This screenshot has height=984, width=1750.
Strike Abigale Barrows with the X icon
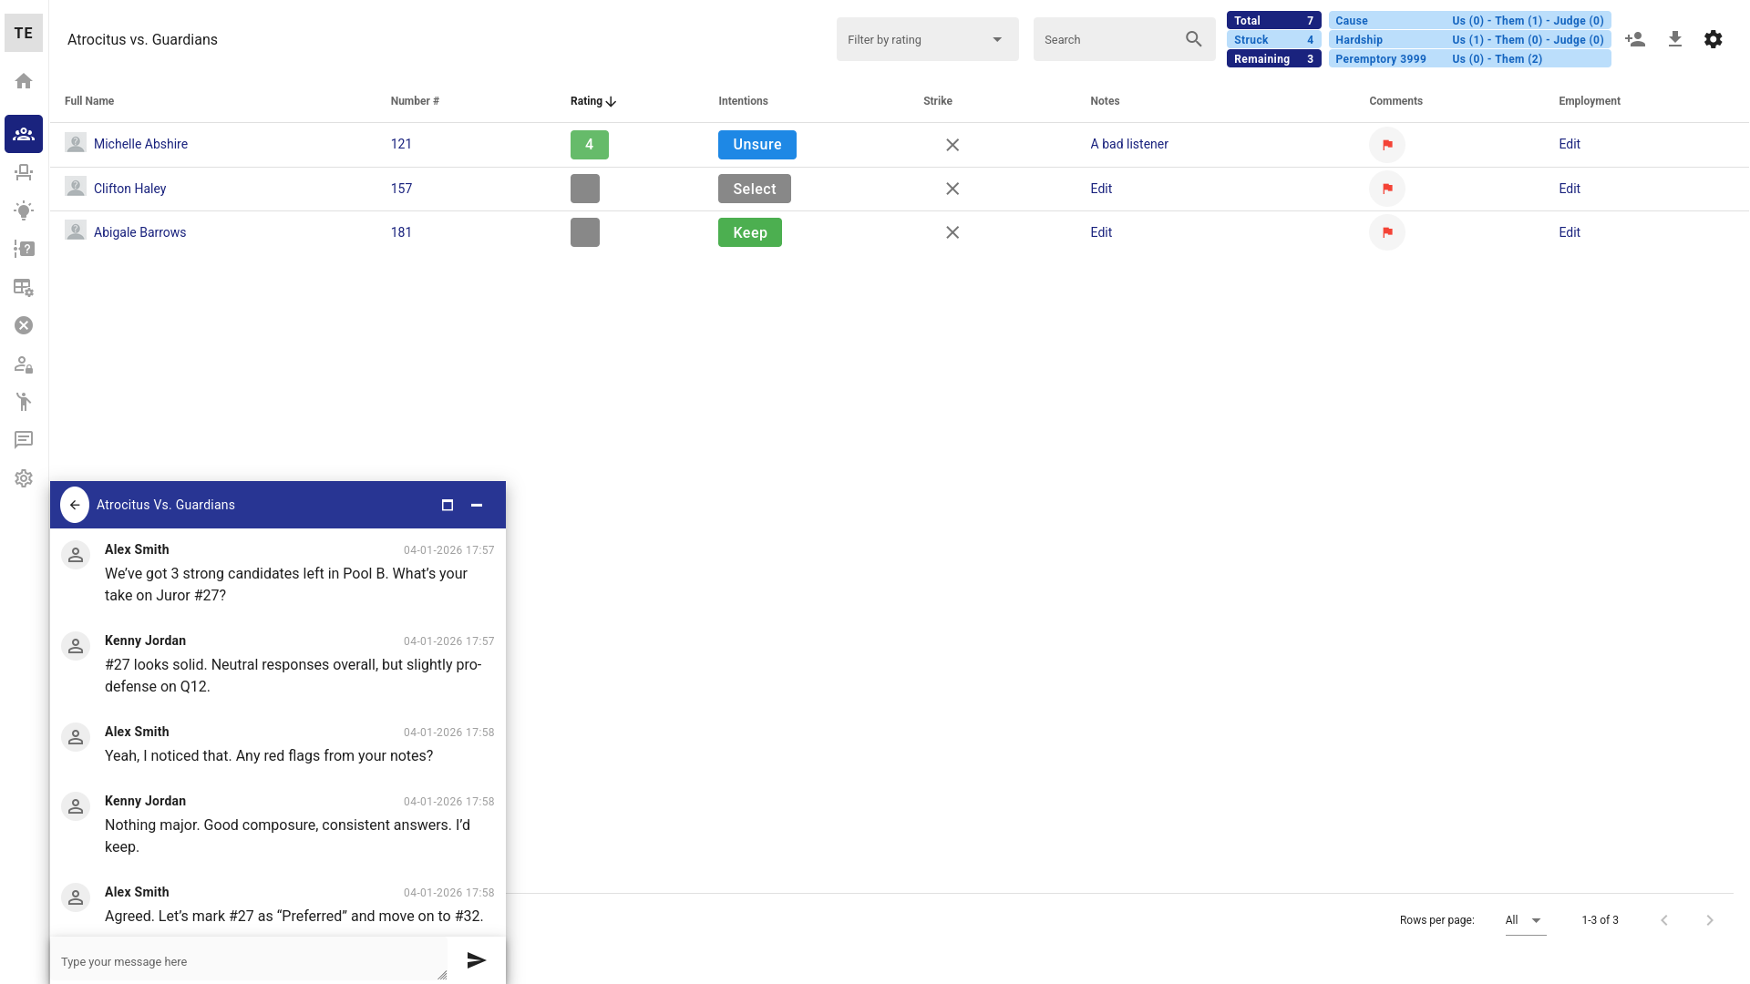click(x=952, y=232)
